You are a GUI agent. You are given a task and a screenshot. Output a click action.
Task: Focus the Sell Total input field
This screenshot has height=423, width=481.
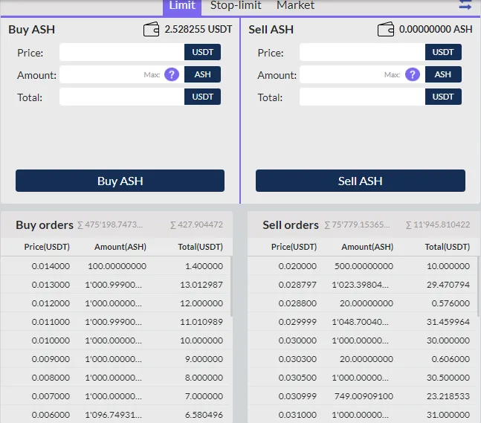click(362, 97)
